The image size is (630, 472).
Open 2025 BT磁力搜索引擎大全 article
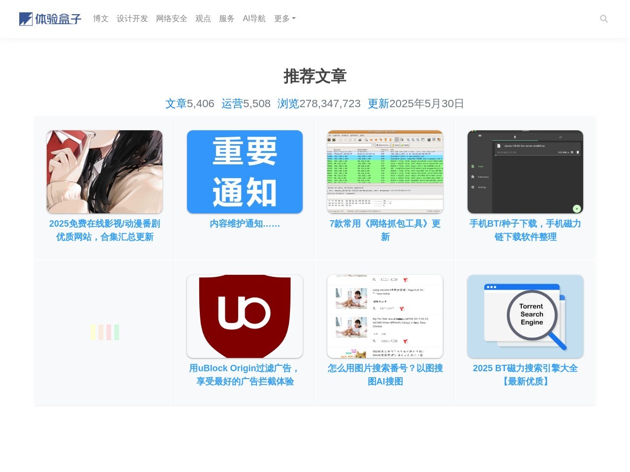pyautogui.click(x=525, y=375)
